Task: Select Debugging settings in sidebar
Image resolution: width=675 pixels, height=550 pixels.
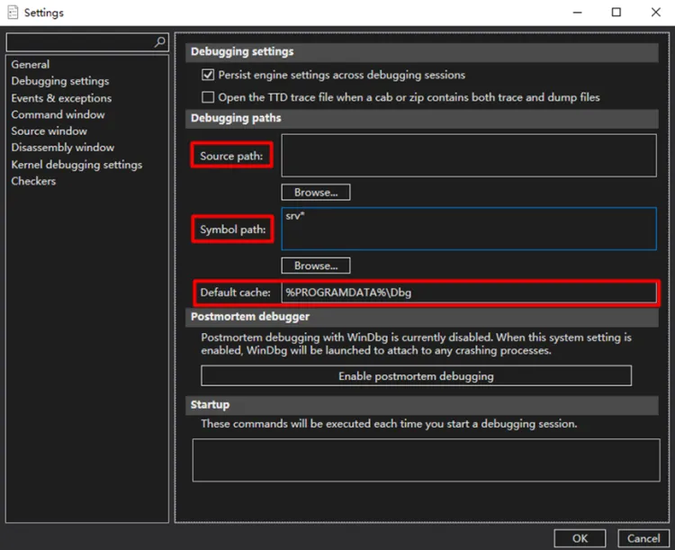Action: 60,81
